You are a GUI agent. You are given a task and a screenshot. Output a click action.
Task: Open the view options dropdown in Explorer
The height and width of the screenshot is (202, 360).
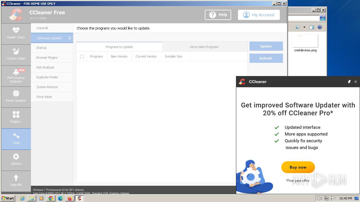coord(304,27)
